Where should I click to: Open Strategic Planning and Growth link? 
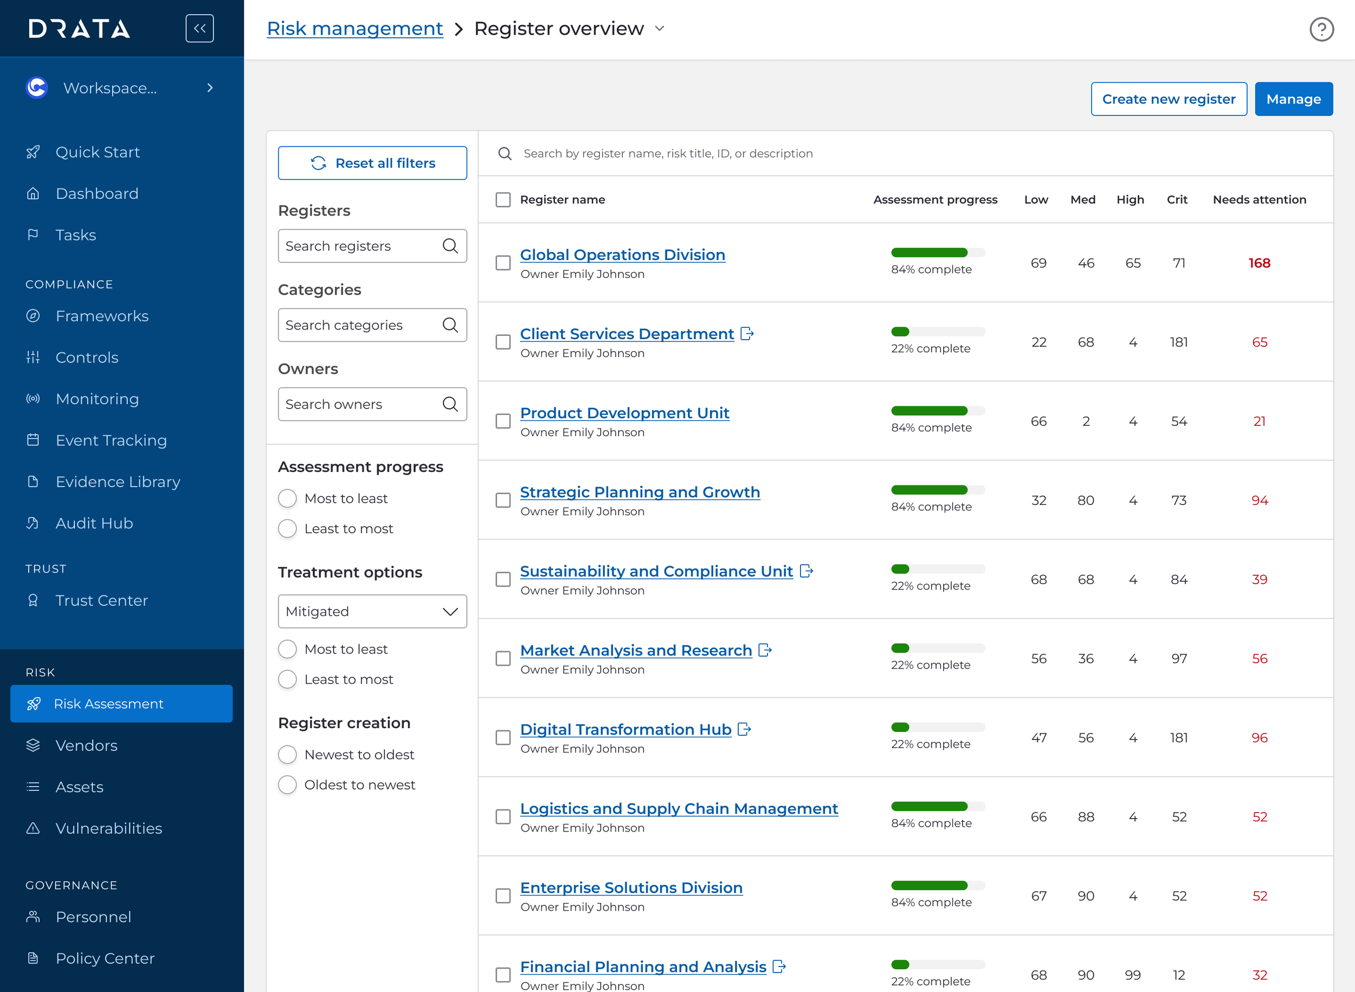click(x=640, y=492)
